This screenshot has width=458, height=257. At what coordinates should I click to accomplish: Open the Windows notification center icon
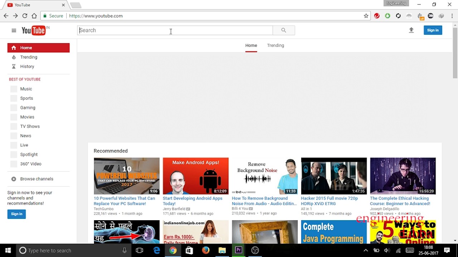point(447,251)
